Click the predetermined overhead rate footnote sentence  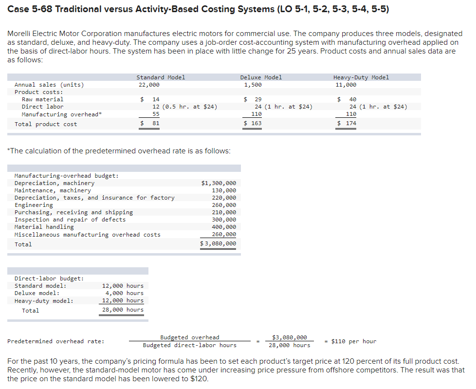(119, 151)
